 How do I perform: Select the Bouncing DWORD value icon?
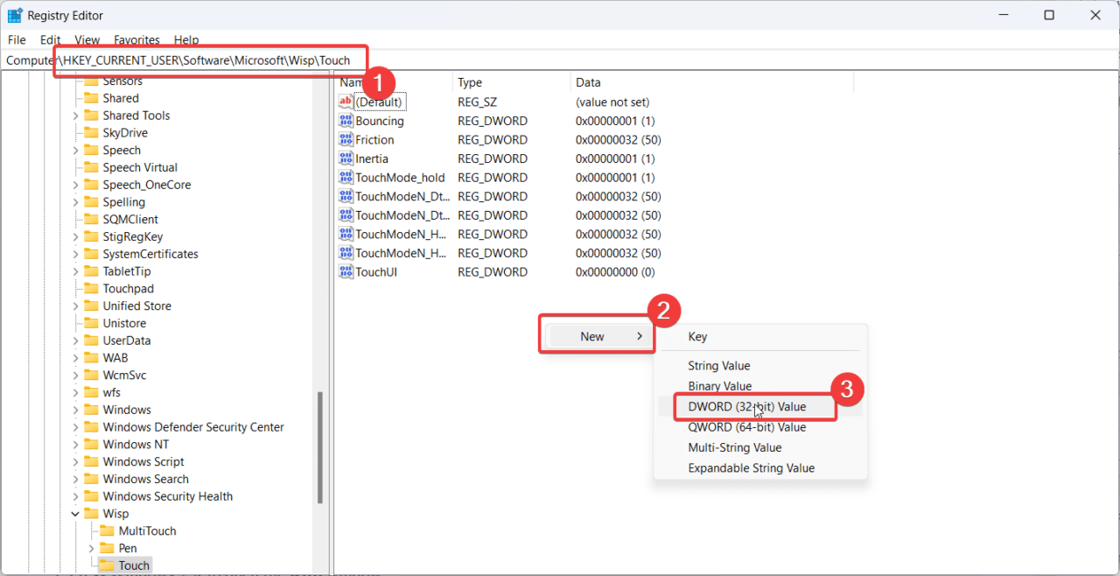pos(346,121)
